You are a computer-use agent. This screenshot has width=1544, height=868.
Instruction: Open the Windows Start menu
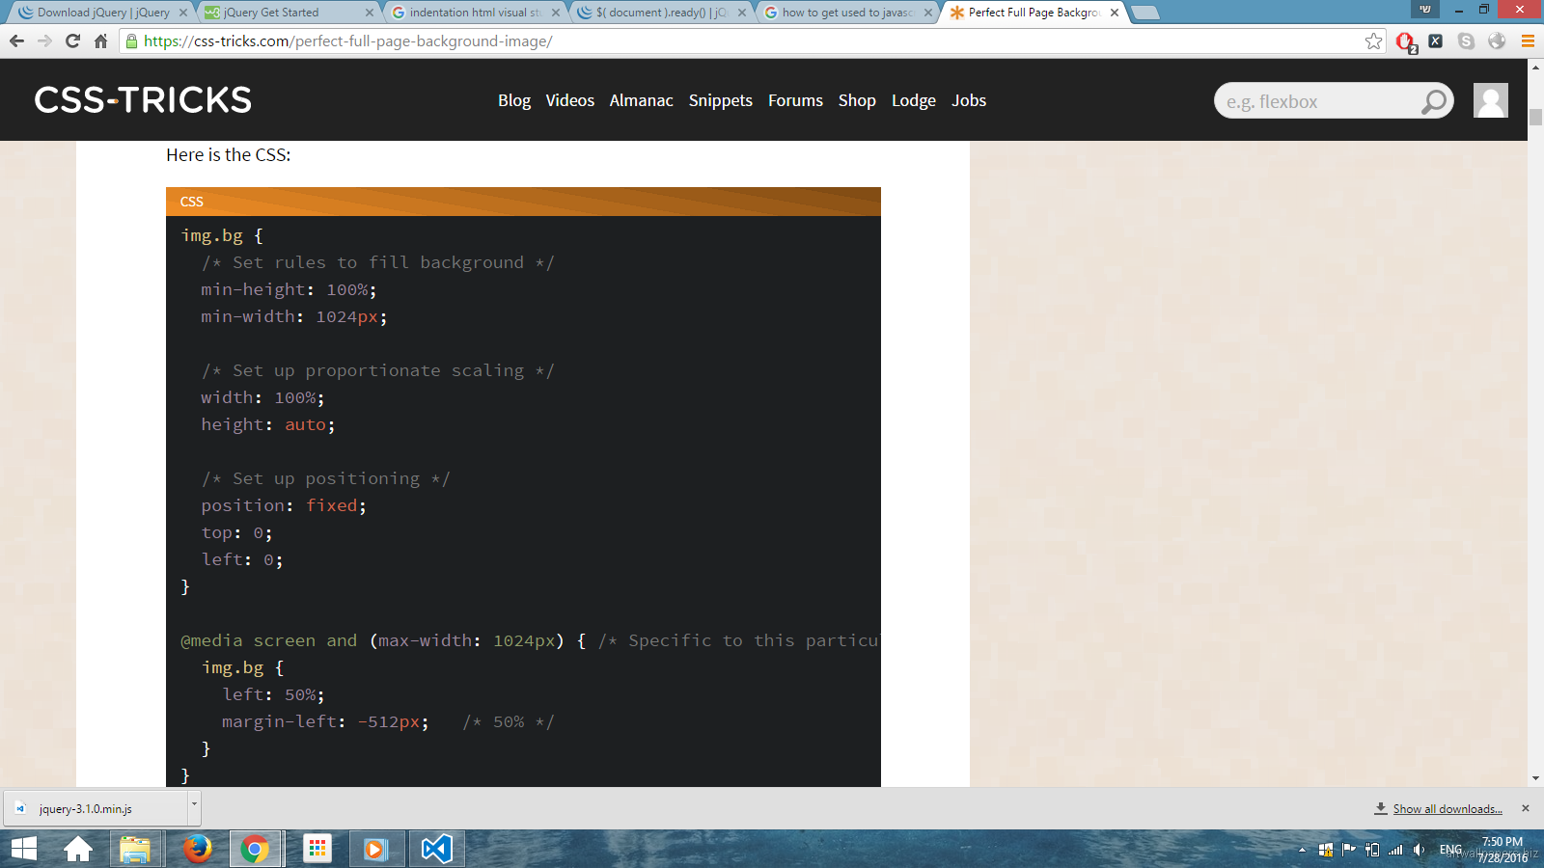[x=24, y=849]
